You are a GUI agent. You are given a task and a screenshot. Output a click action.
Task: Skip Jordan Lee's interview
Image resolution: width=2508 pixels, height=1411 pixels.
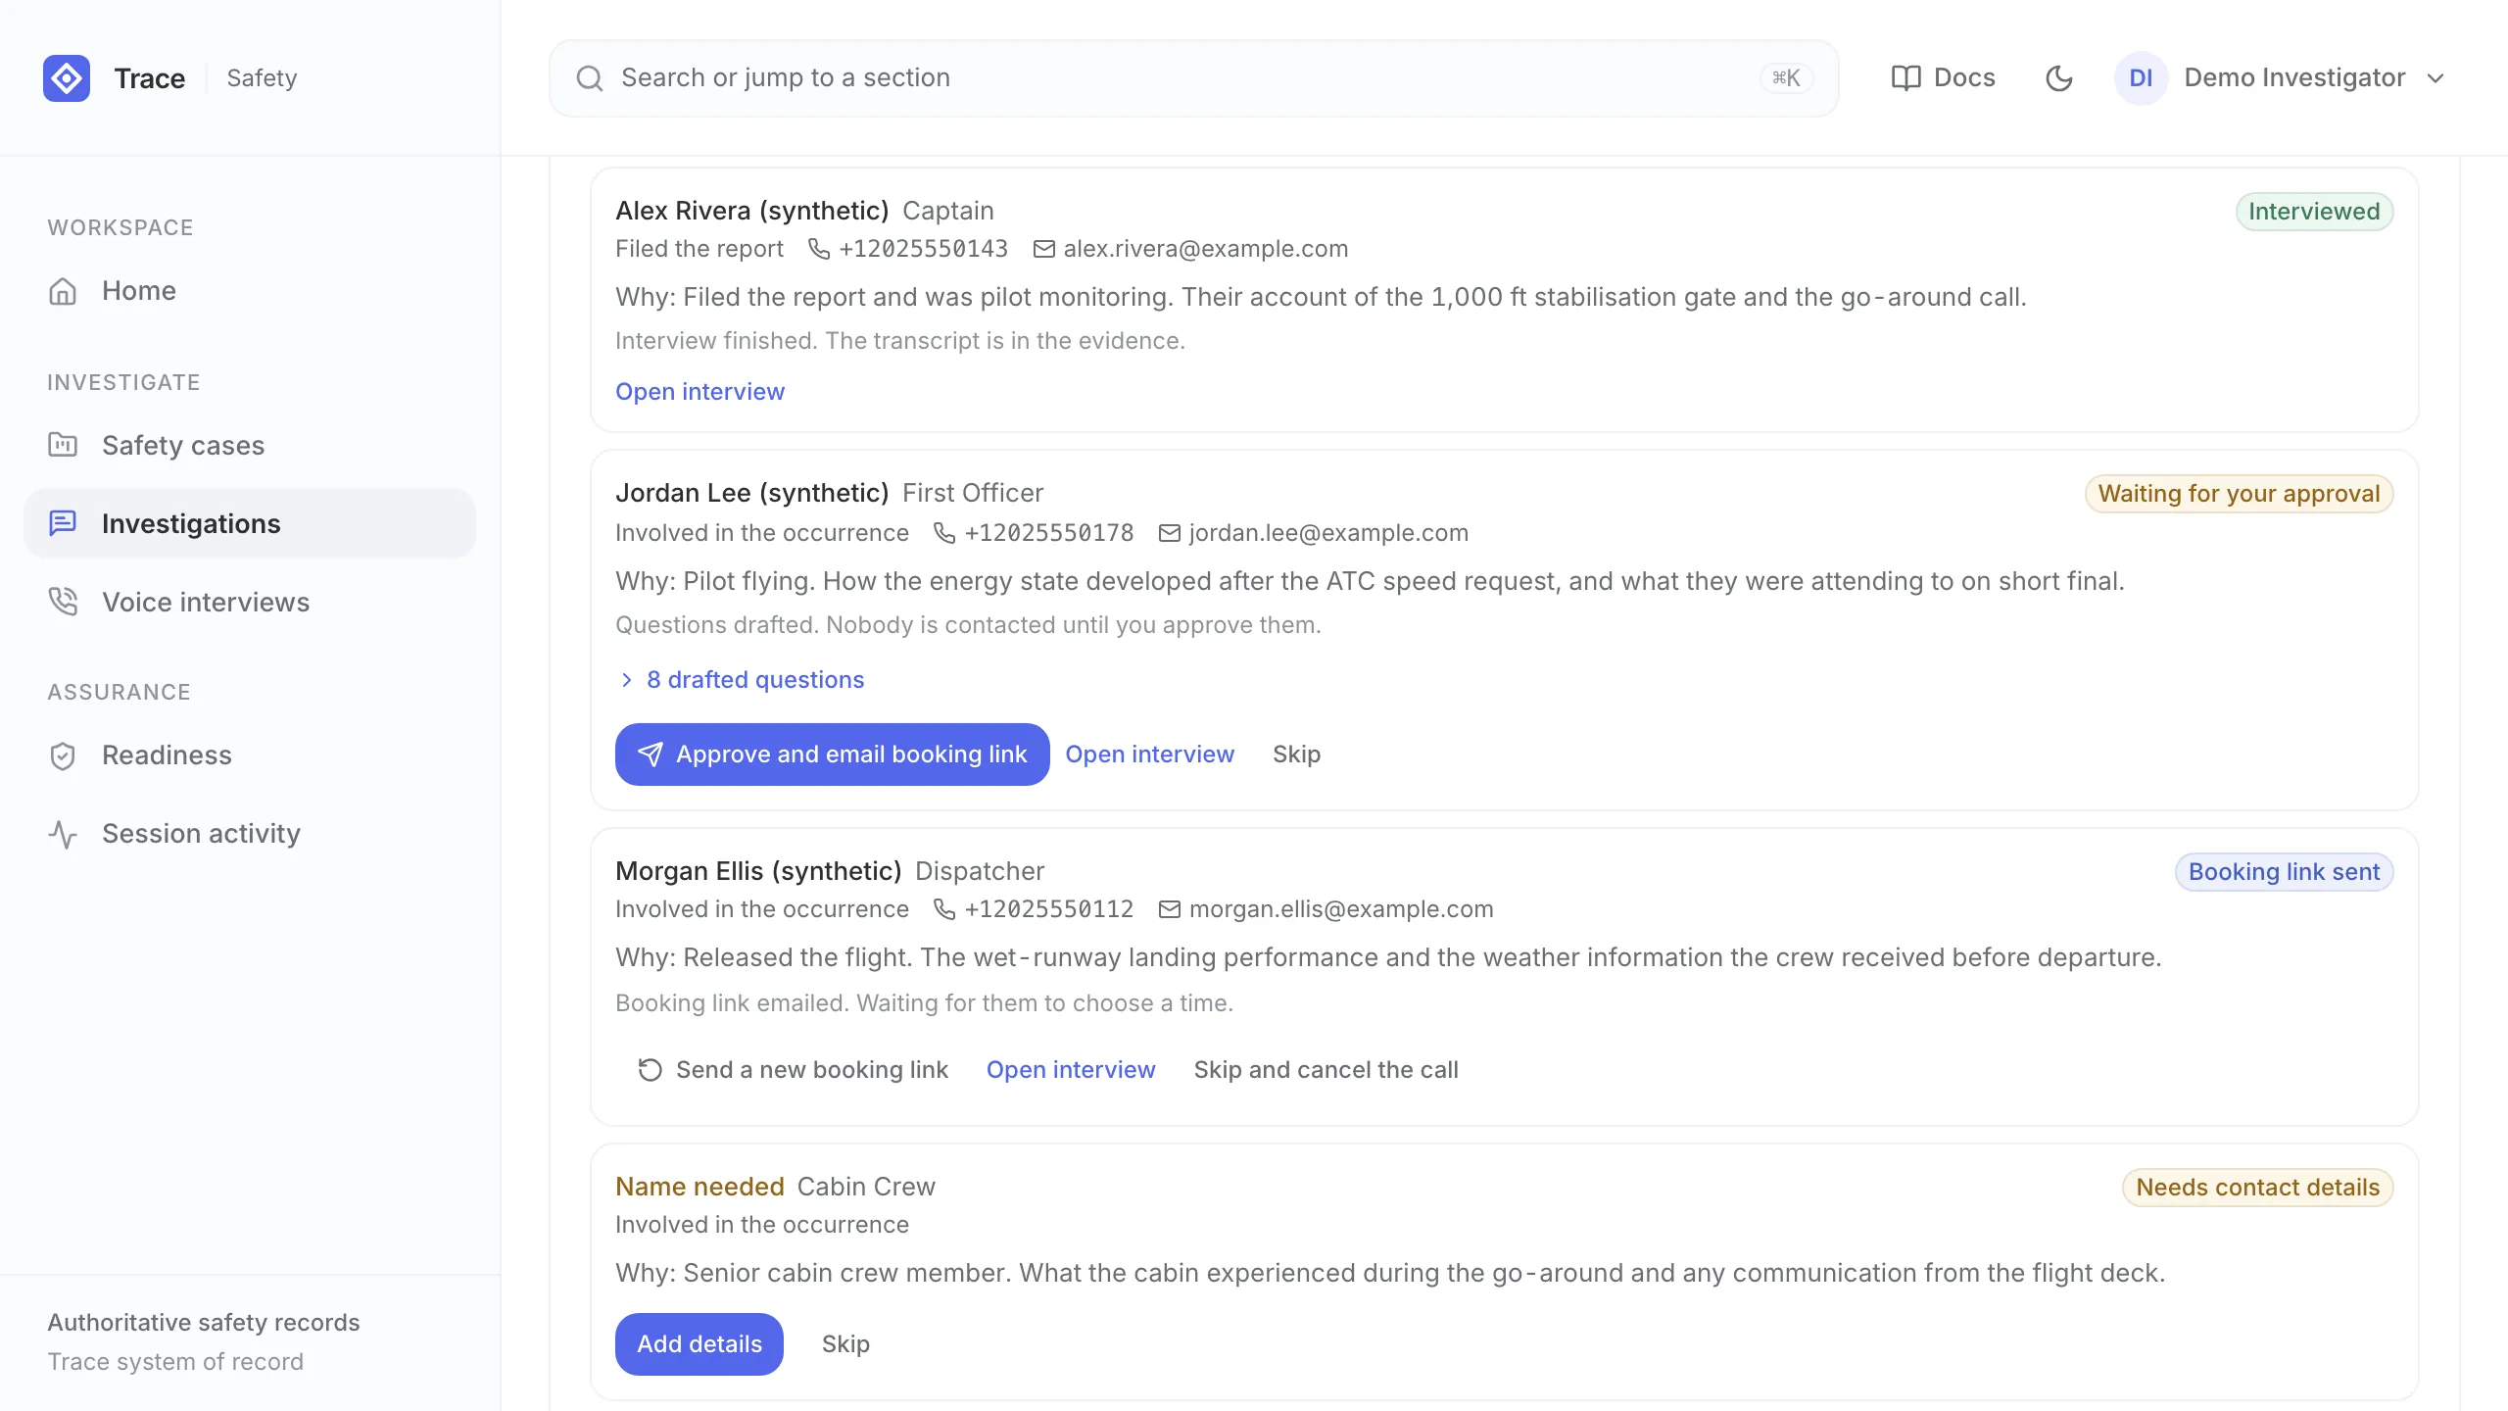point(1296,754)
